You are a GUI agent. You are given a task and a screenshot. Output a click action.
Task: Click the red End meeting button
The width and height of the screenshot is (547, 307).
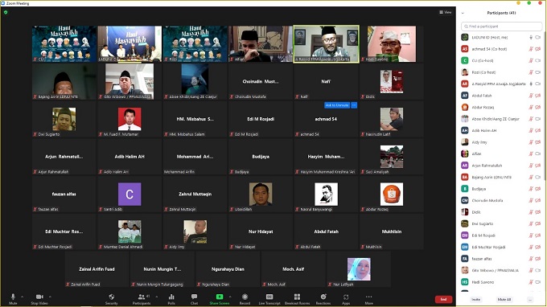443,299
